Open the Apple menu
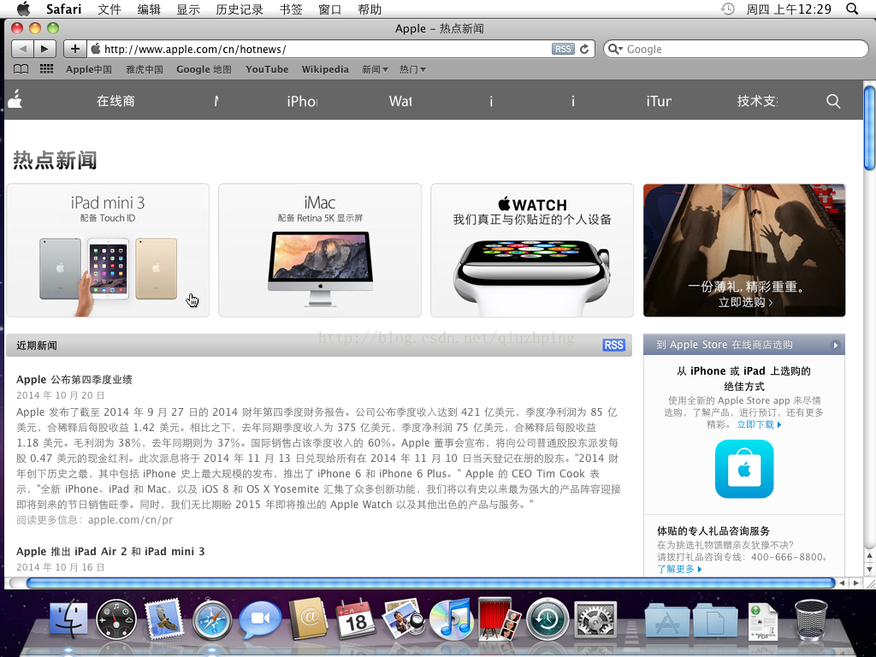Image resolution: width=876 pixels, height=657 pixels. click(x=23, y=9)
